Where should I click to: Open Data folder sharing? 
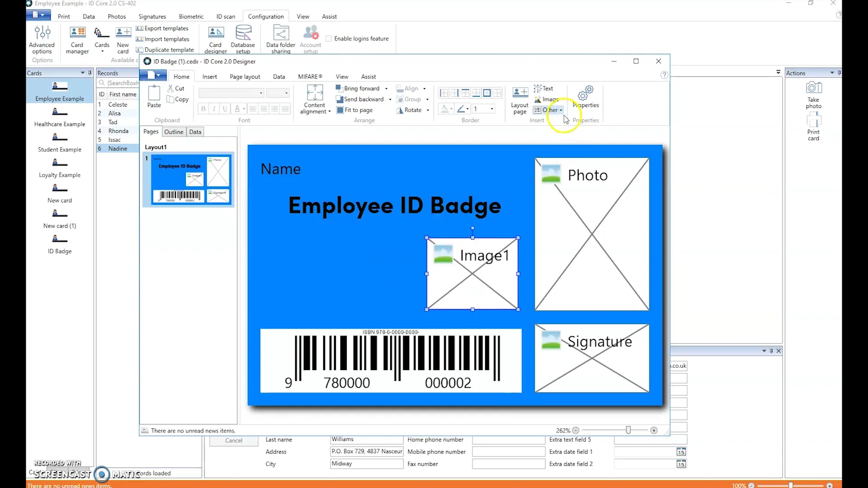click(281, 40)
